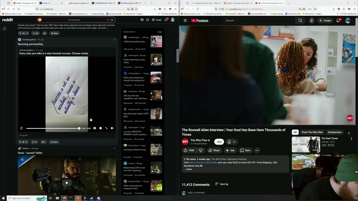This screenshot has width=358, height=201.
Task: Click the Ask button in Reddit search
Action: pyautogui.click(x=110, y=20)
